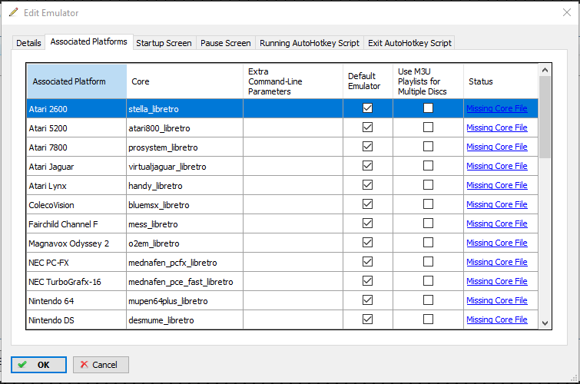Enable M3U playlists for Fairchild Channel F
The height and width of the screenshot is (384, 580).
428,223
